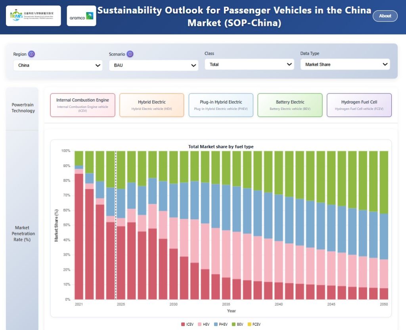Open Data Type dropdown showing Market Share

pos(345,64)
